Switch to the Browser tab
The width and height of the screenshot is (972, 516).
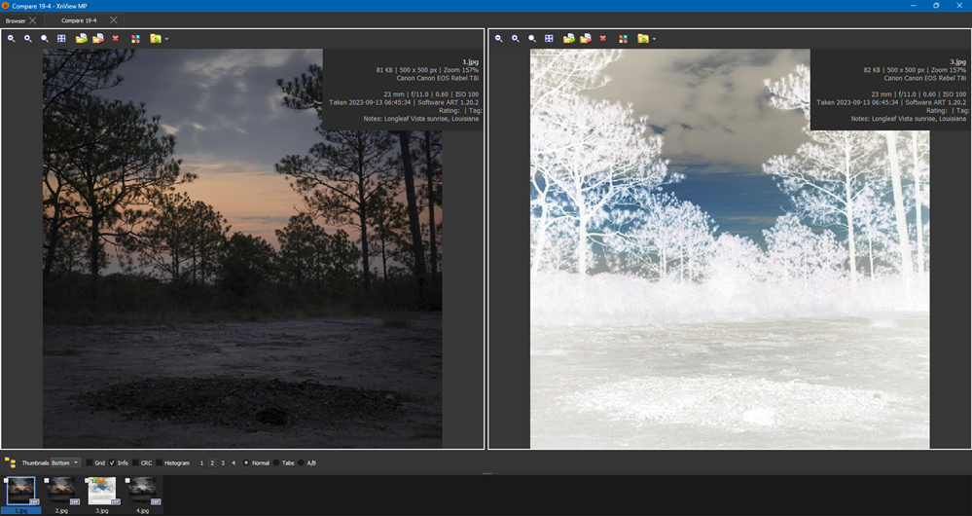coord(16,19)
